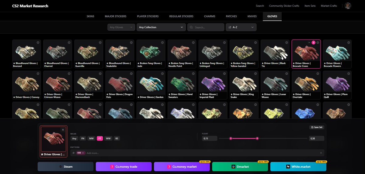This screenshot has height=174, width=365.
Task: Open the Dmarket button
Action: tap(240, 166)
